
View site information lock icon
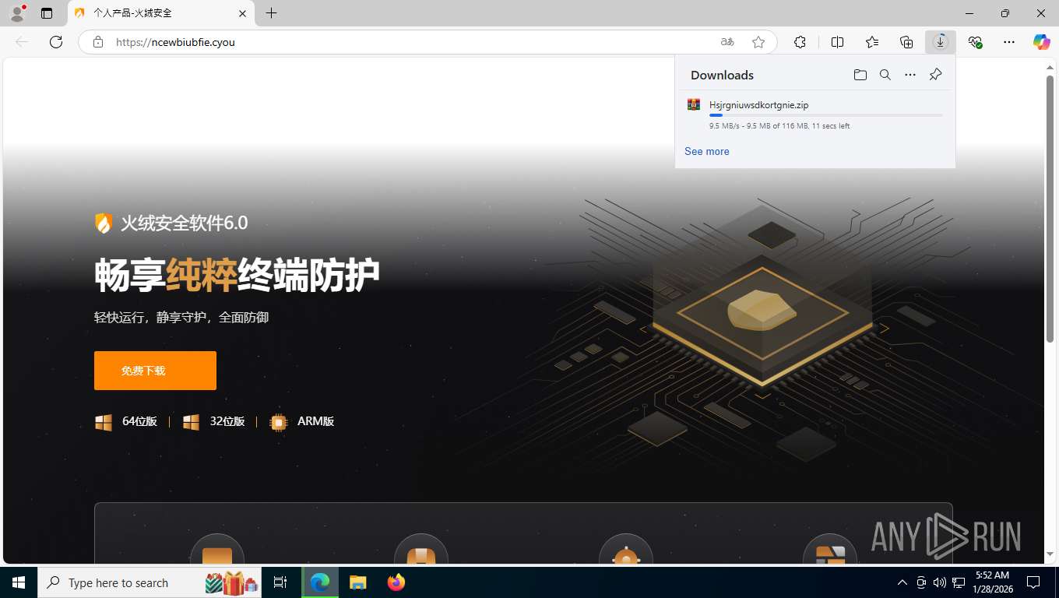98,42
